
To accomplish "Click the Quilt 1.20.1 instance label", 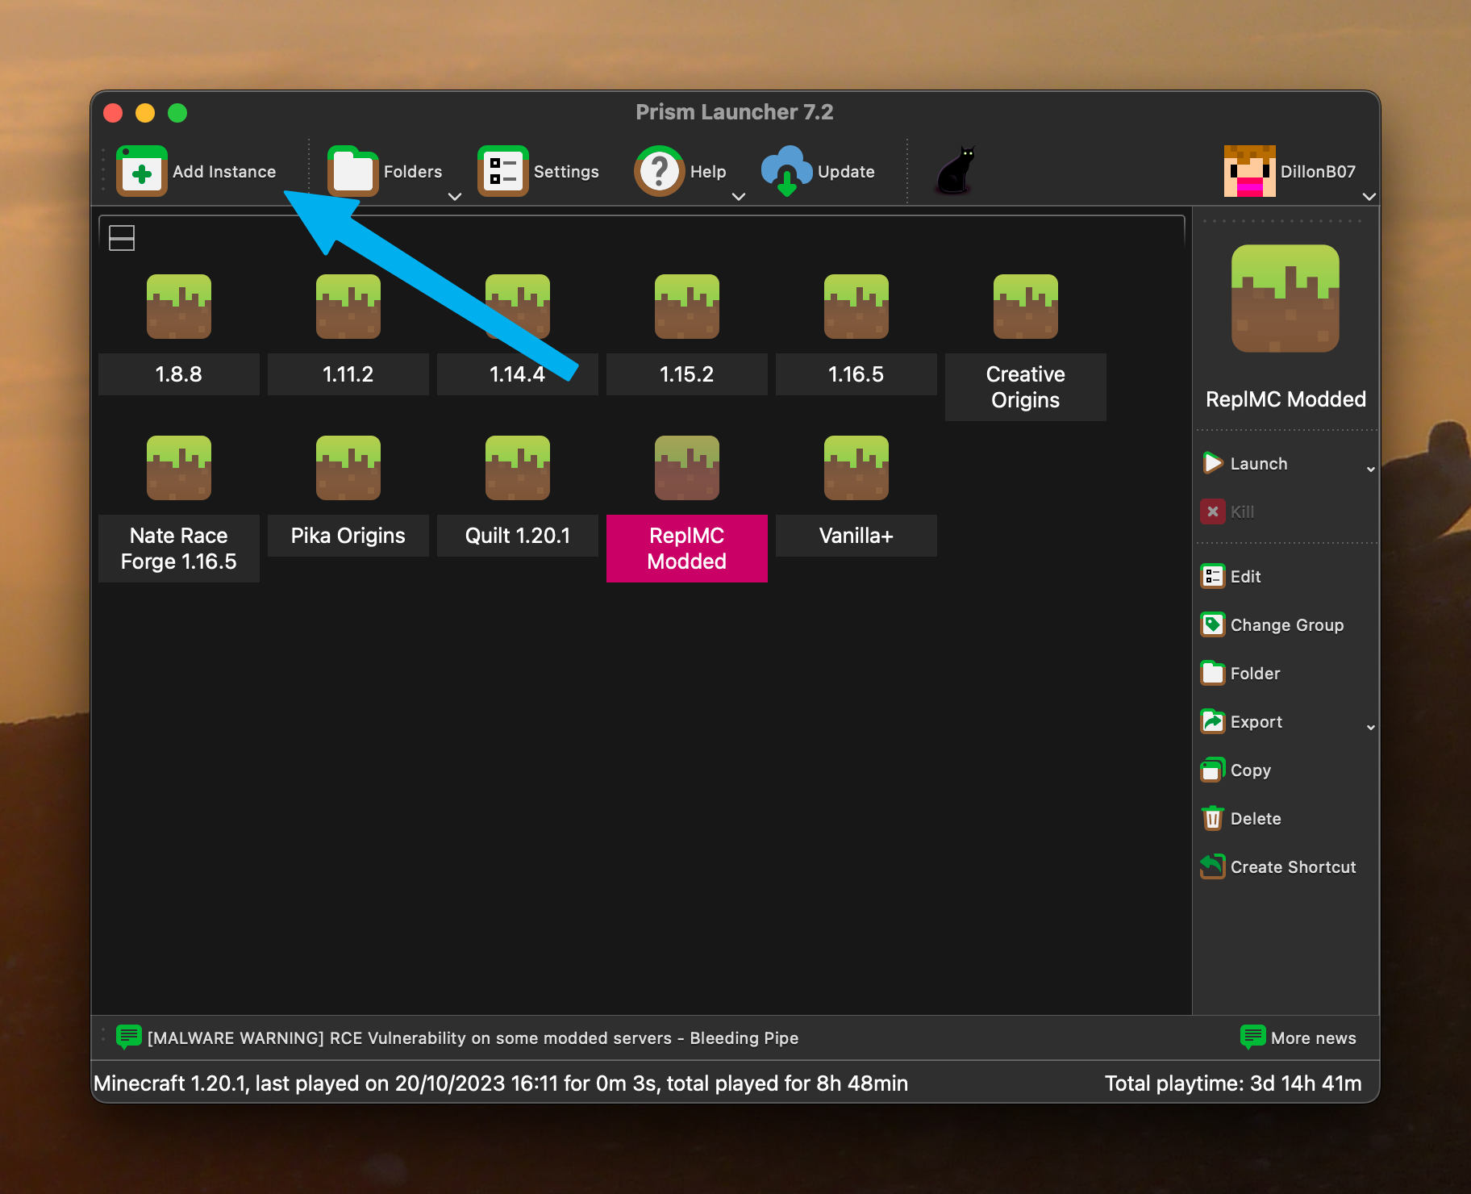I will (x=518, y=536).
